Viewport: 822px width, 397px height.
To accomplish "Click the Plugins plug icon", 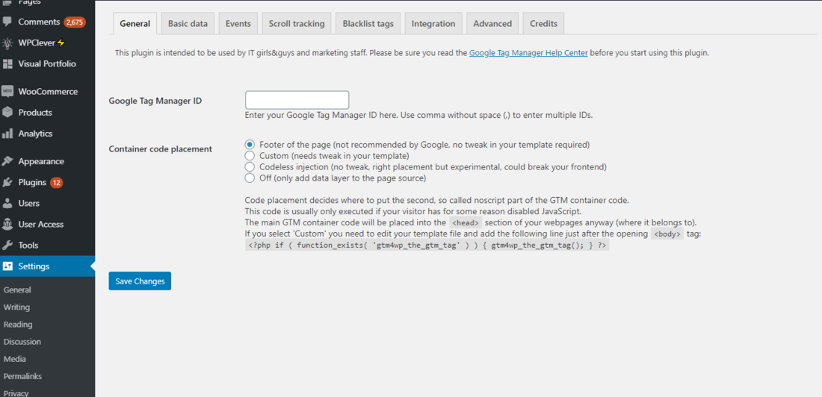I will point(7,183).
